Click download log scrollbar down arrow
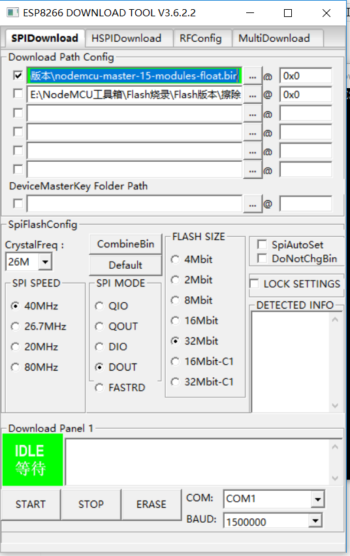Image resolution: width=350 pixels, height=556 pixels. (335, 478)
